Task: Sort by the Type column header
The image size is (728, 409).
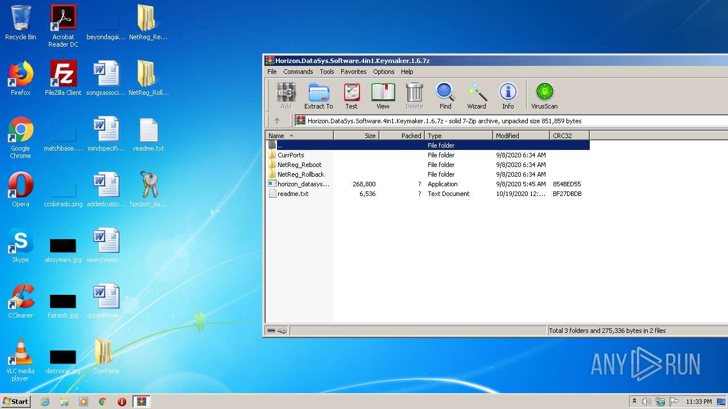Action: [458, 135]
